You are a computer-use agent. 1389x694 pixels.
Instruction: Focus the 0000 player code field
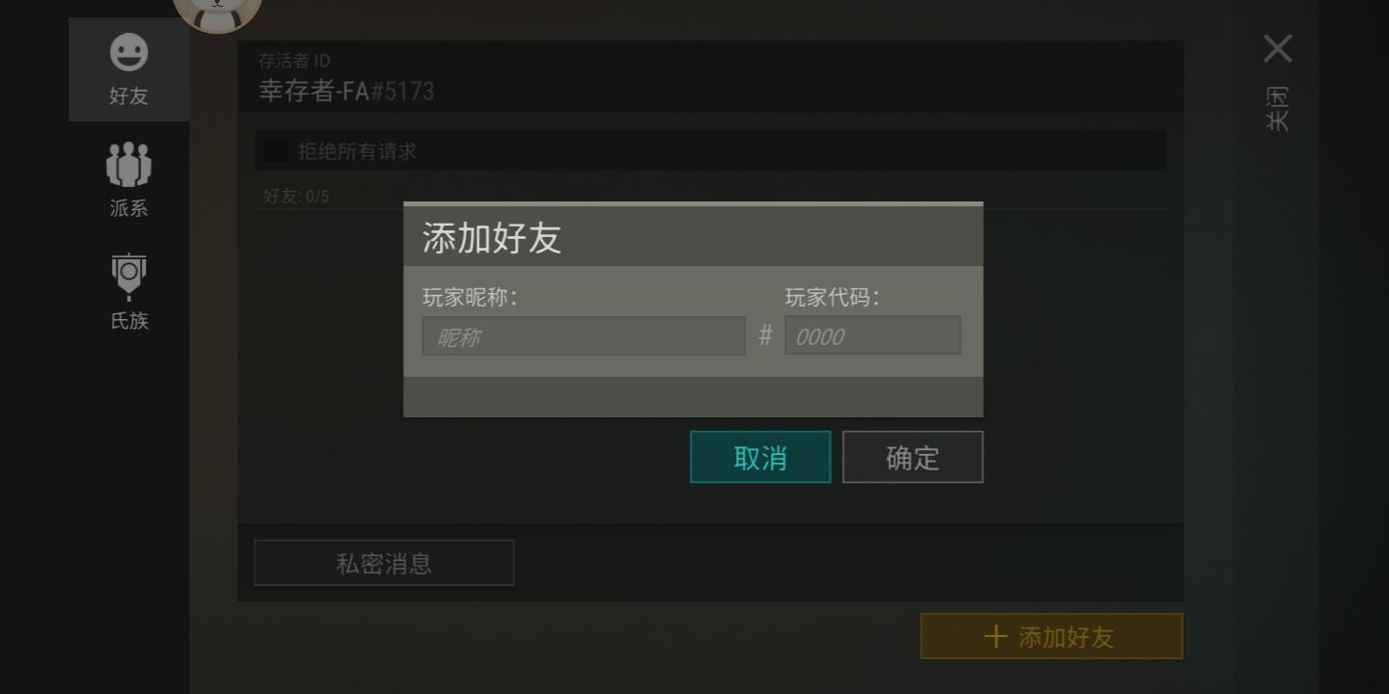point(873,335)
